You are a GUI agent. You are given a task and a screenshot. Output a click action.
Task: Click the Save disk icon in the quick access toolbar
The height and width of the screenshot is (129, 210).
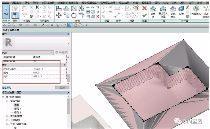tap(9, 25)
